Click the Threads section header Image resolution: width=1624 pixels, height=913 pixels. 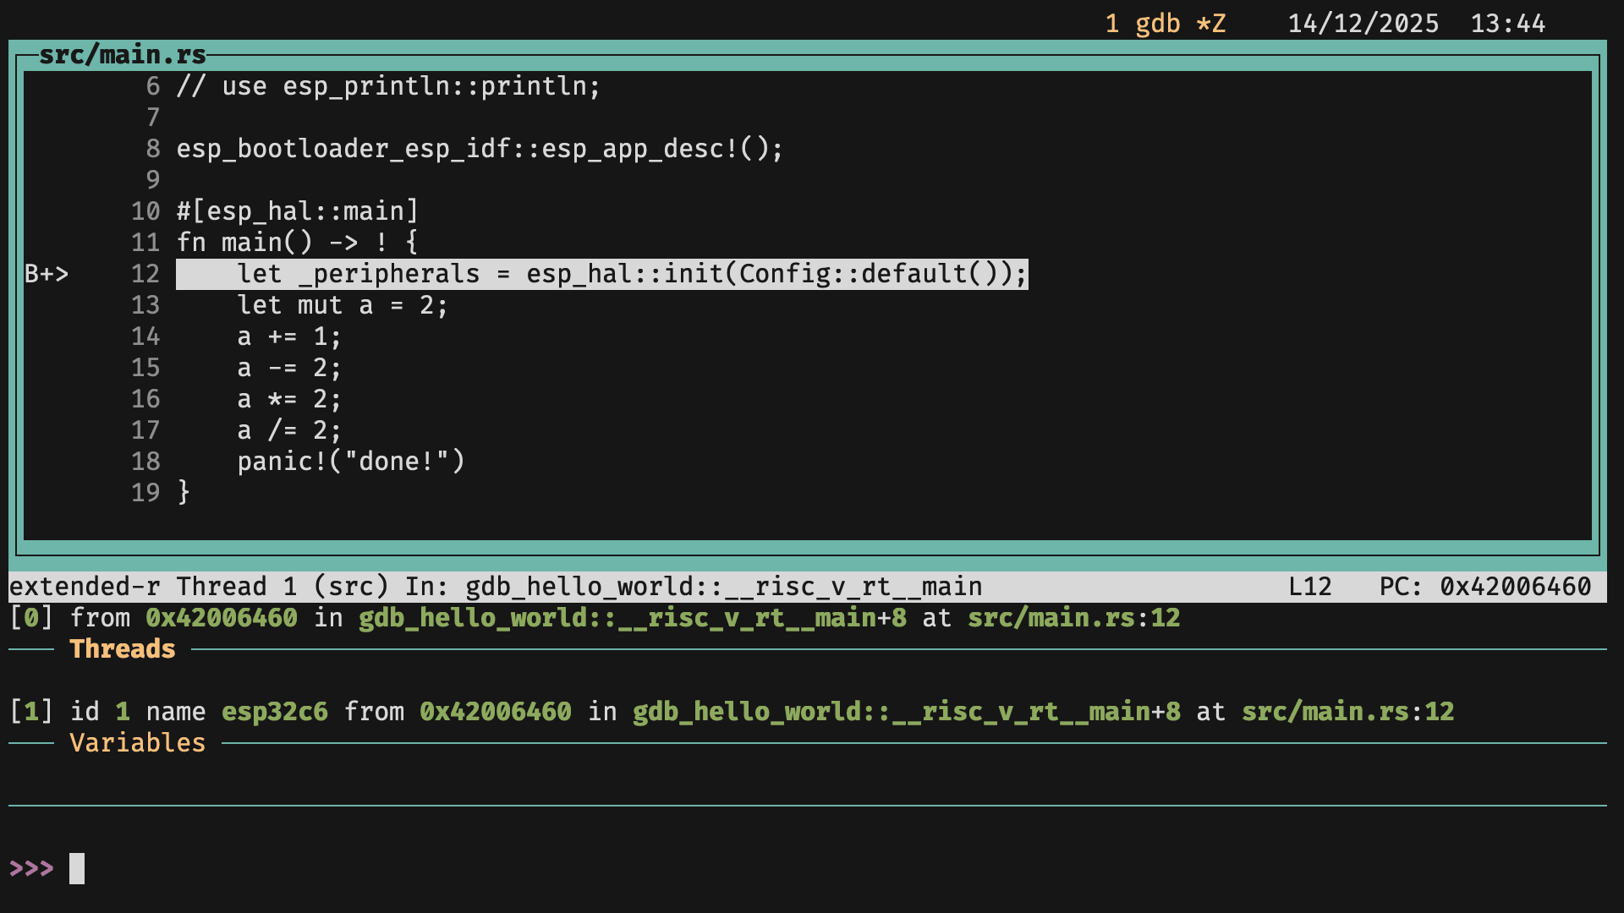(123, 649)
